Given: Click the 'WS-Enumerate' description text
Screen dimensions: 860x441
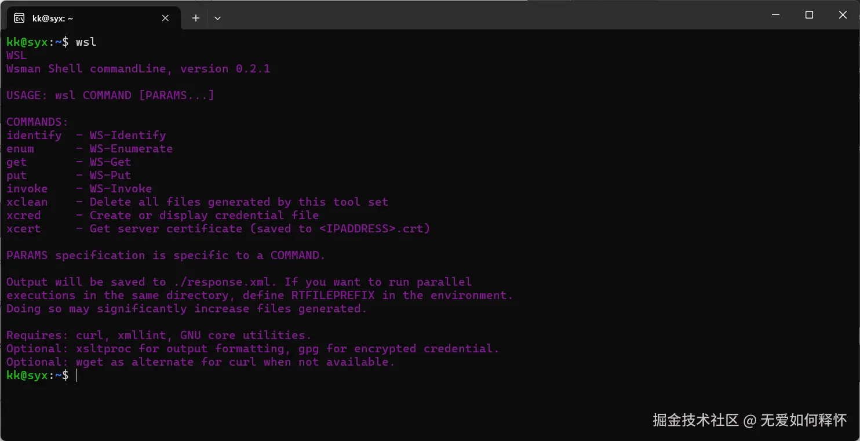Looking at the screenshot, I should click(x=131, y=149).
